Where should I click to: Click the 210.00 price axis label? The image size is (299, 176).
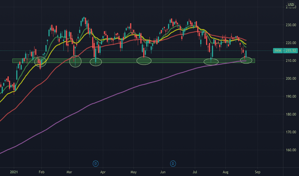pyautogui.click(x=291, y=60)
